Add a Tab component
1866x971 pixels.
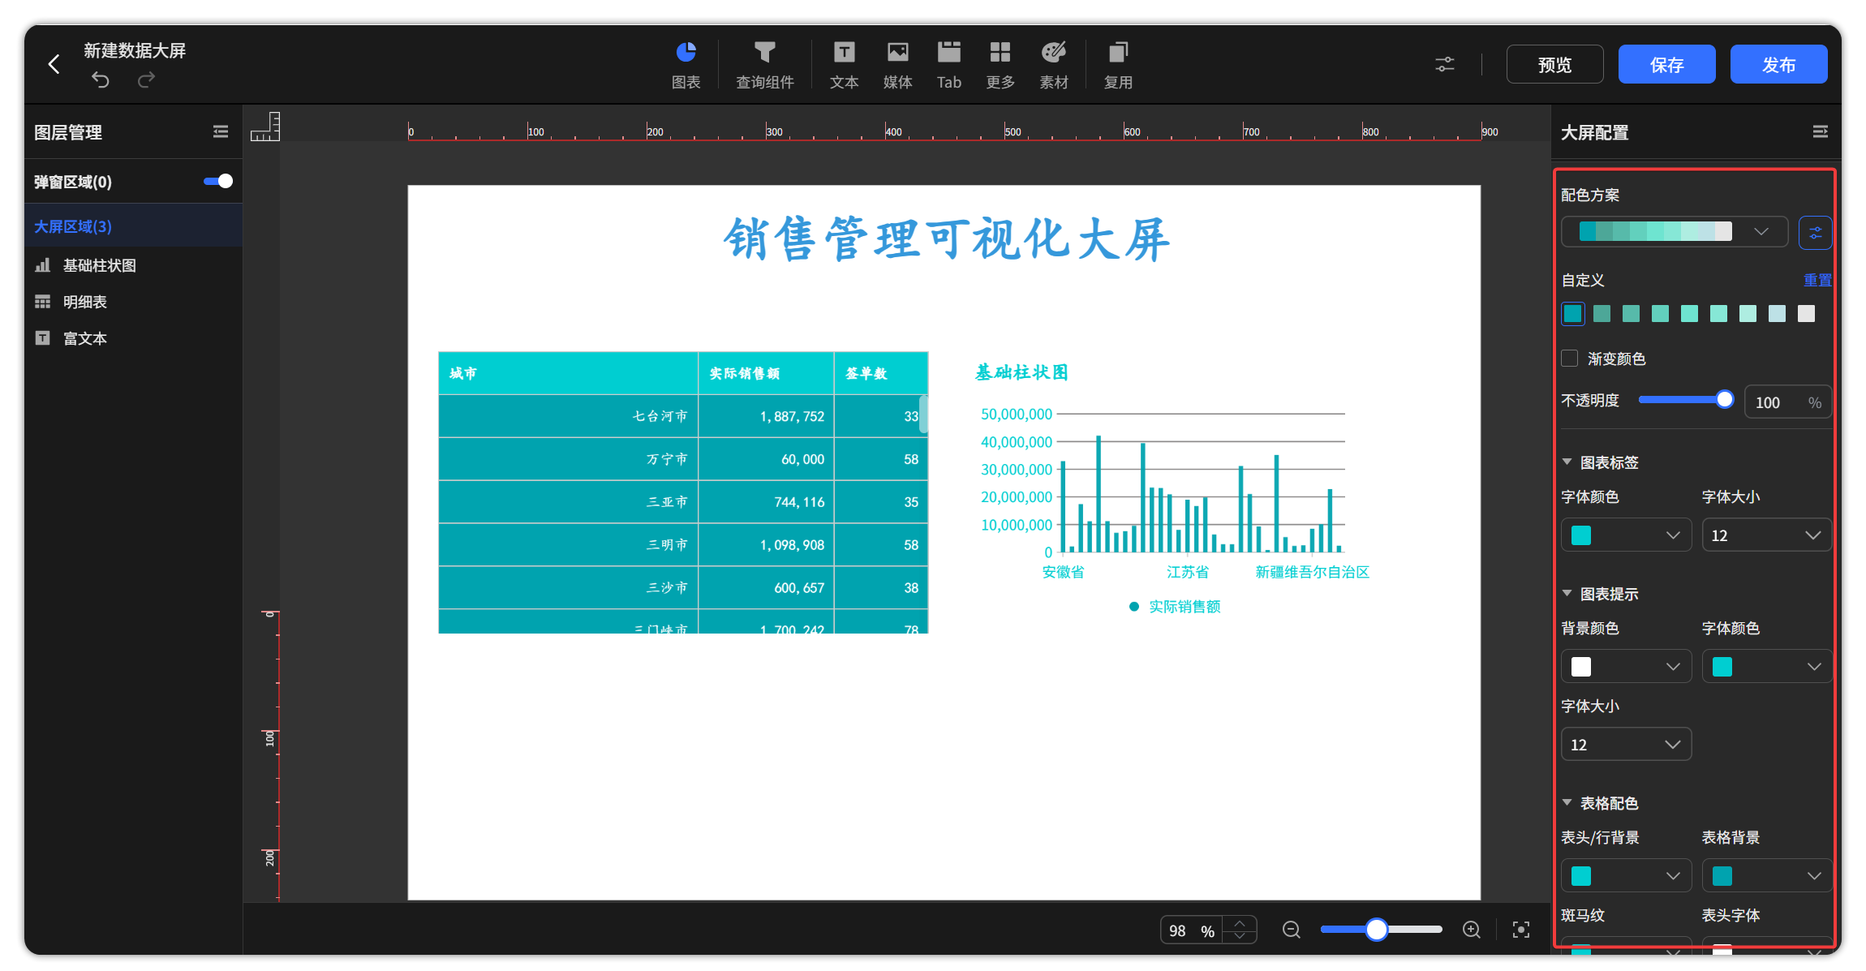tap(948, 65)
